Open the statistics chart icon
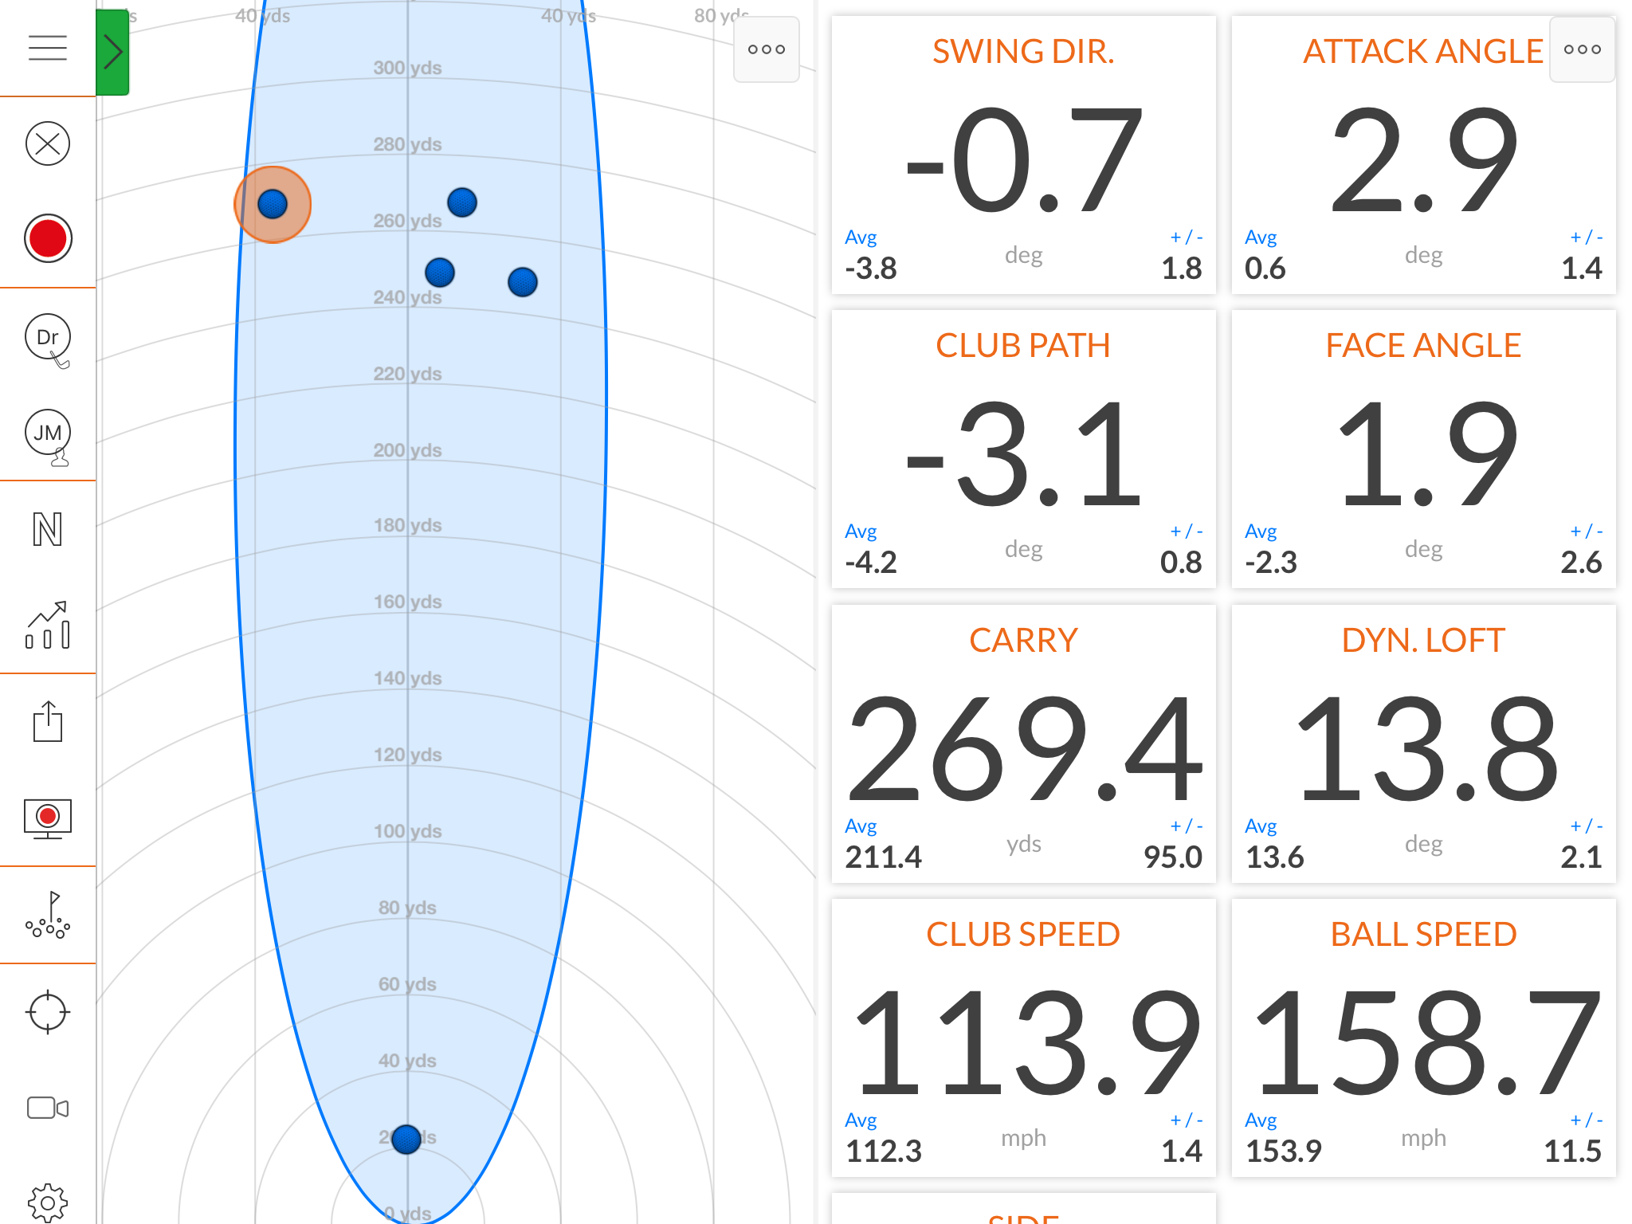The height and width of the screenshot is (1224, 1632). click(48, 626)
